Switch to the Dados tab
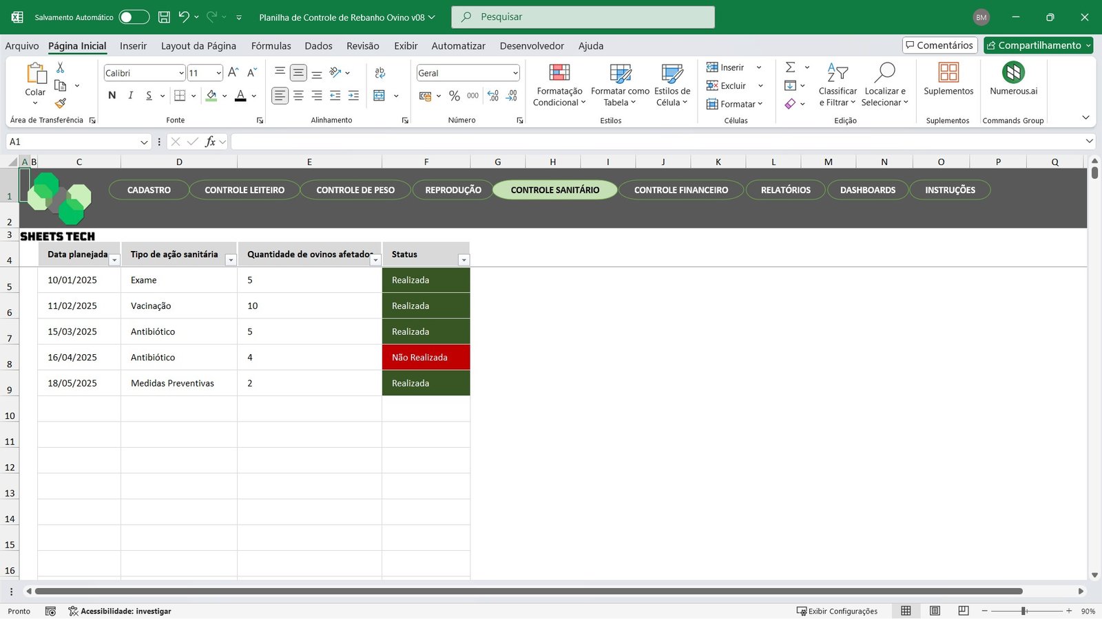 point(318,46)
